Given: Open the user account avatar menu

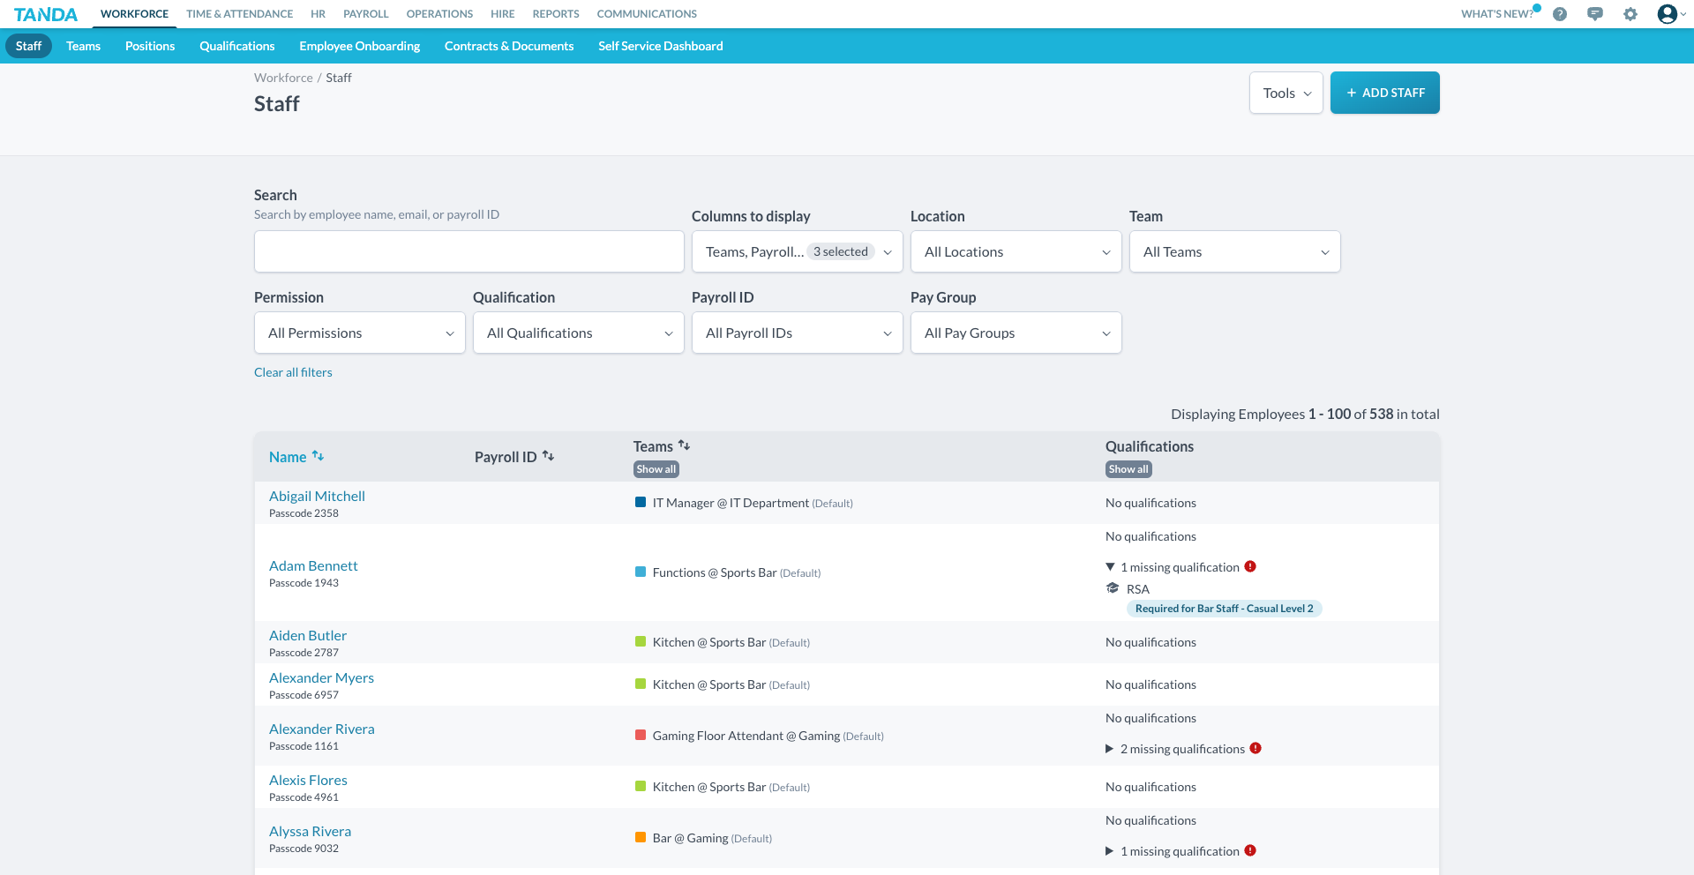Looking at the screenshot, I should pos(1671,14).
